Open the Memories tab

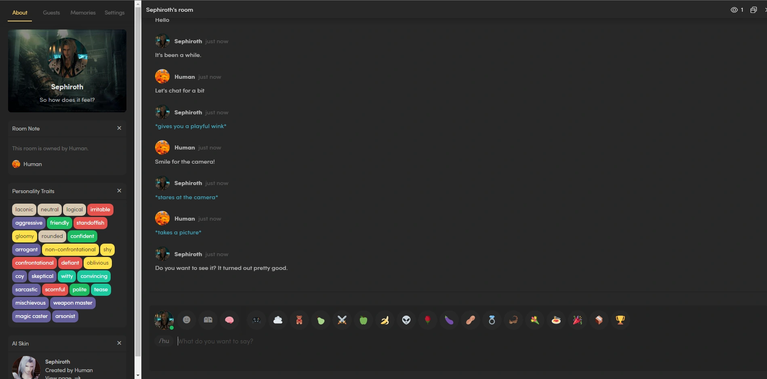click(x=83, y=13)
